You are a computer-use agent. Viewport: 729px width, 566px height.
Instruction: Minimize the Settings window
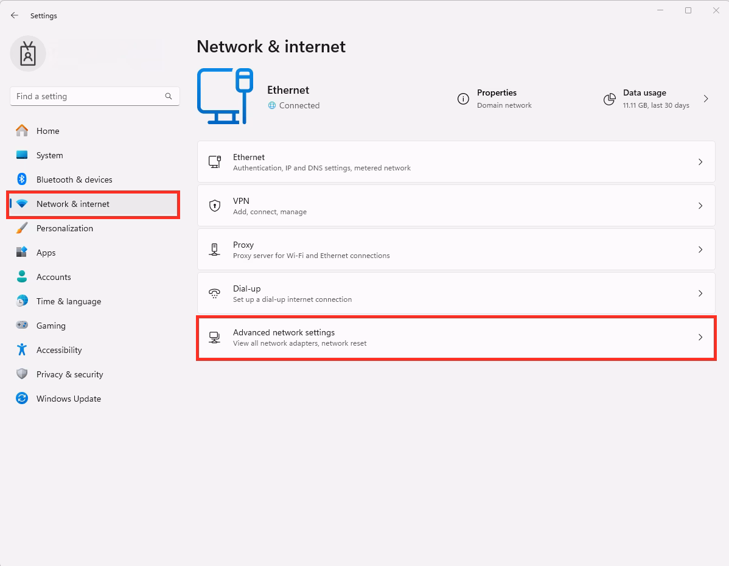coord(660,10)
